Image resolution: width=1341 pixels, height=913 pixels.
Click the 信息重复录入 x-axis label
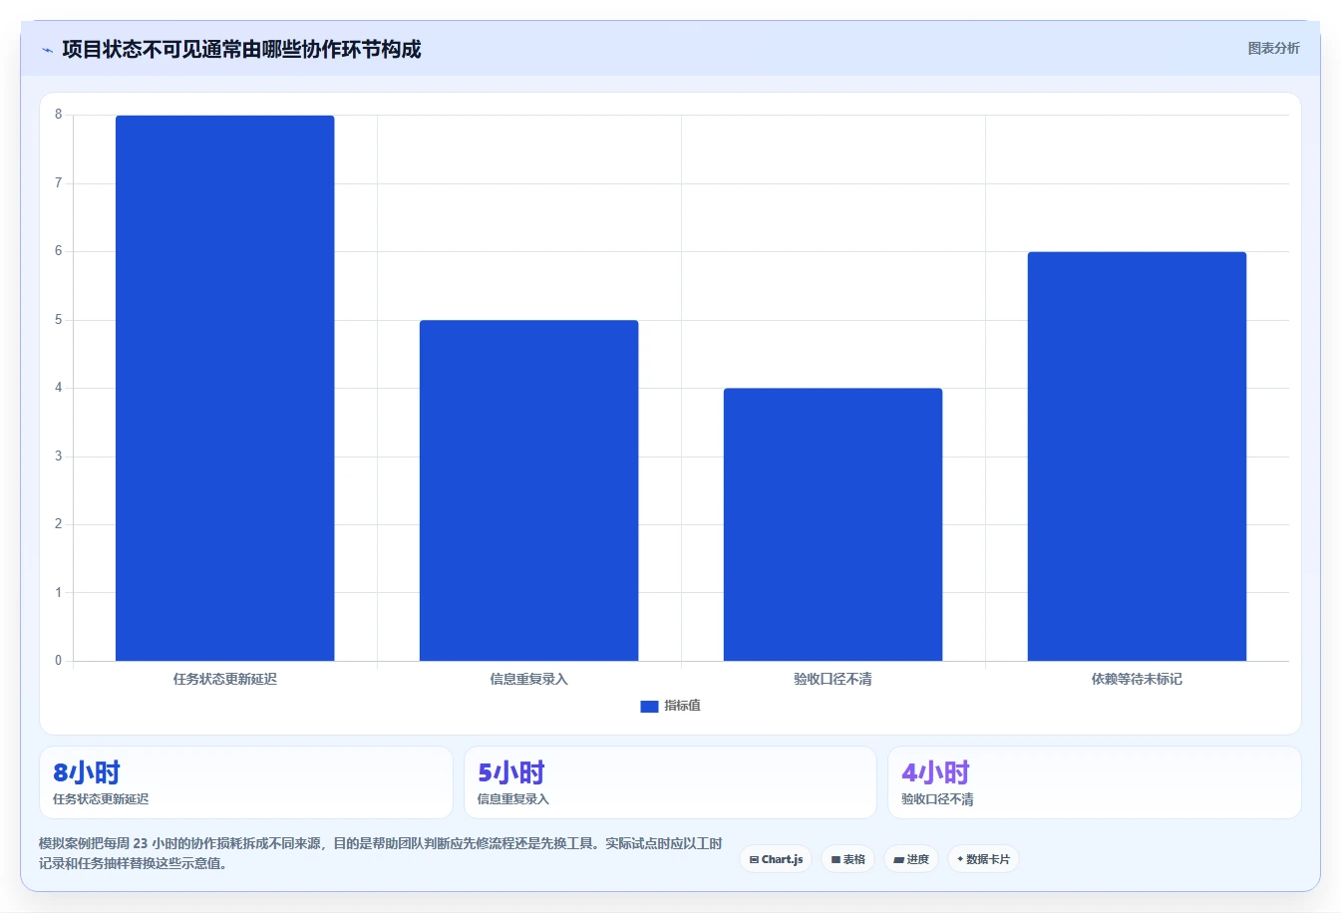click(x=528, y=679)
